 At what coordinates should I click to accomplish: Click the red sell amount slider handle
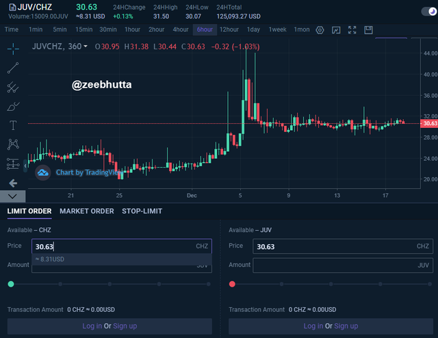pyautogui.click(x=232, y=284)
